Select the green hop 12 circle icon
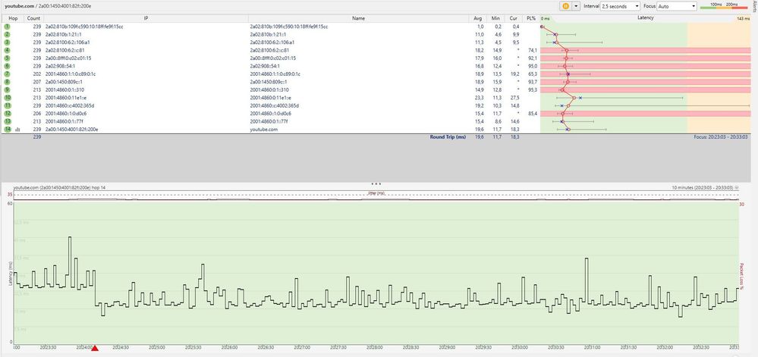The width and height of the screenshot is (758, 357). [8, 114]
